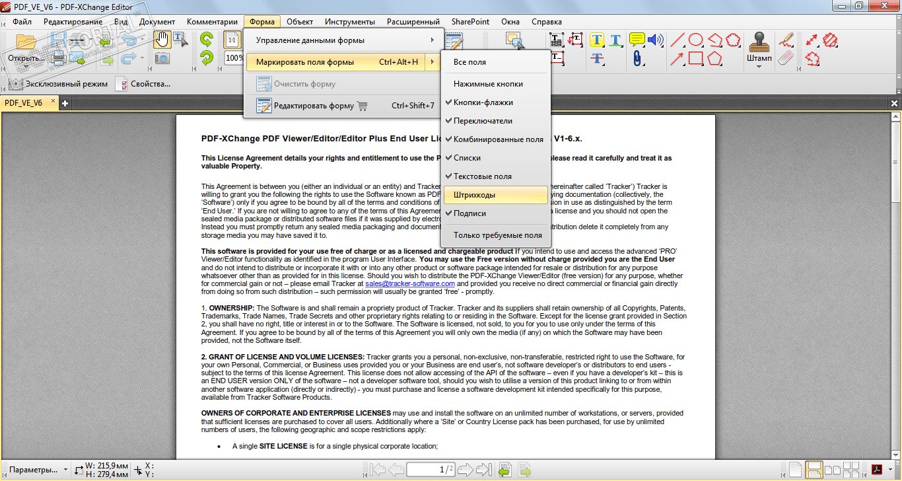Select Редактировать форму menu entry
The height and width of the screenshot is (481, 902).
pyautogui.click(x=343, y=106)
